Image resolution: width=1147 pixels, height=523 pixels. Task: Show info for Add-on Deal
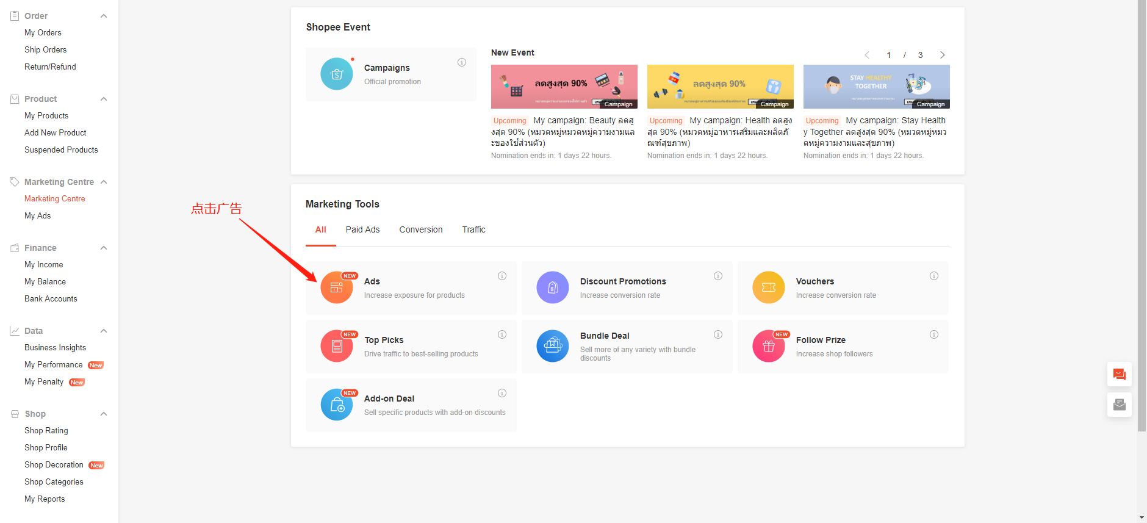pyautogui.click(x=502, y=393)
